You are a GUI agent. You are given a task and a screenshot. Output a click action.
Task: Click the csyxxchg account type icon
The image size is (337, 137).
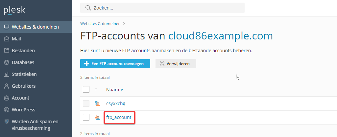(x=97, y=103)
